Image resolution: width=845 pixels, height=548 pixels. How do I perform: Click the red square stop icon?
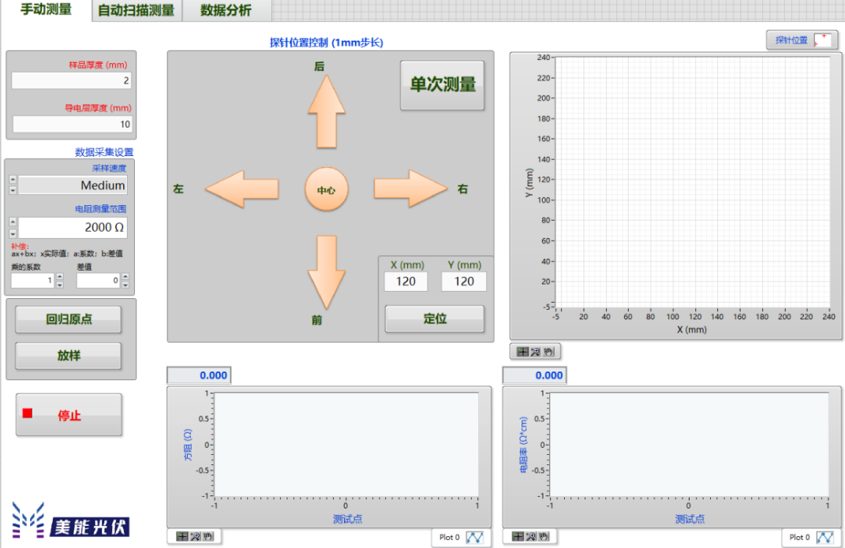pyautogui.click(x=28, y=413)
